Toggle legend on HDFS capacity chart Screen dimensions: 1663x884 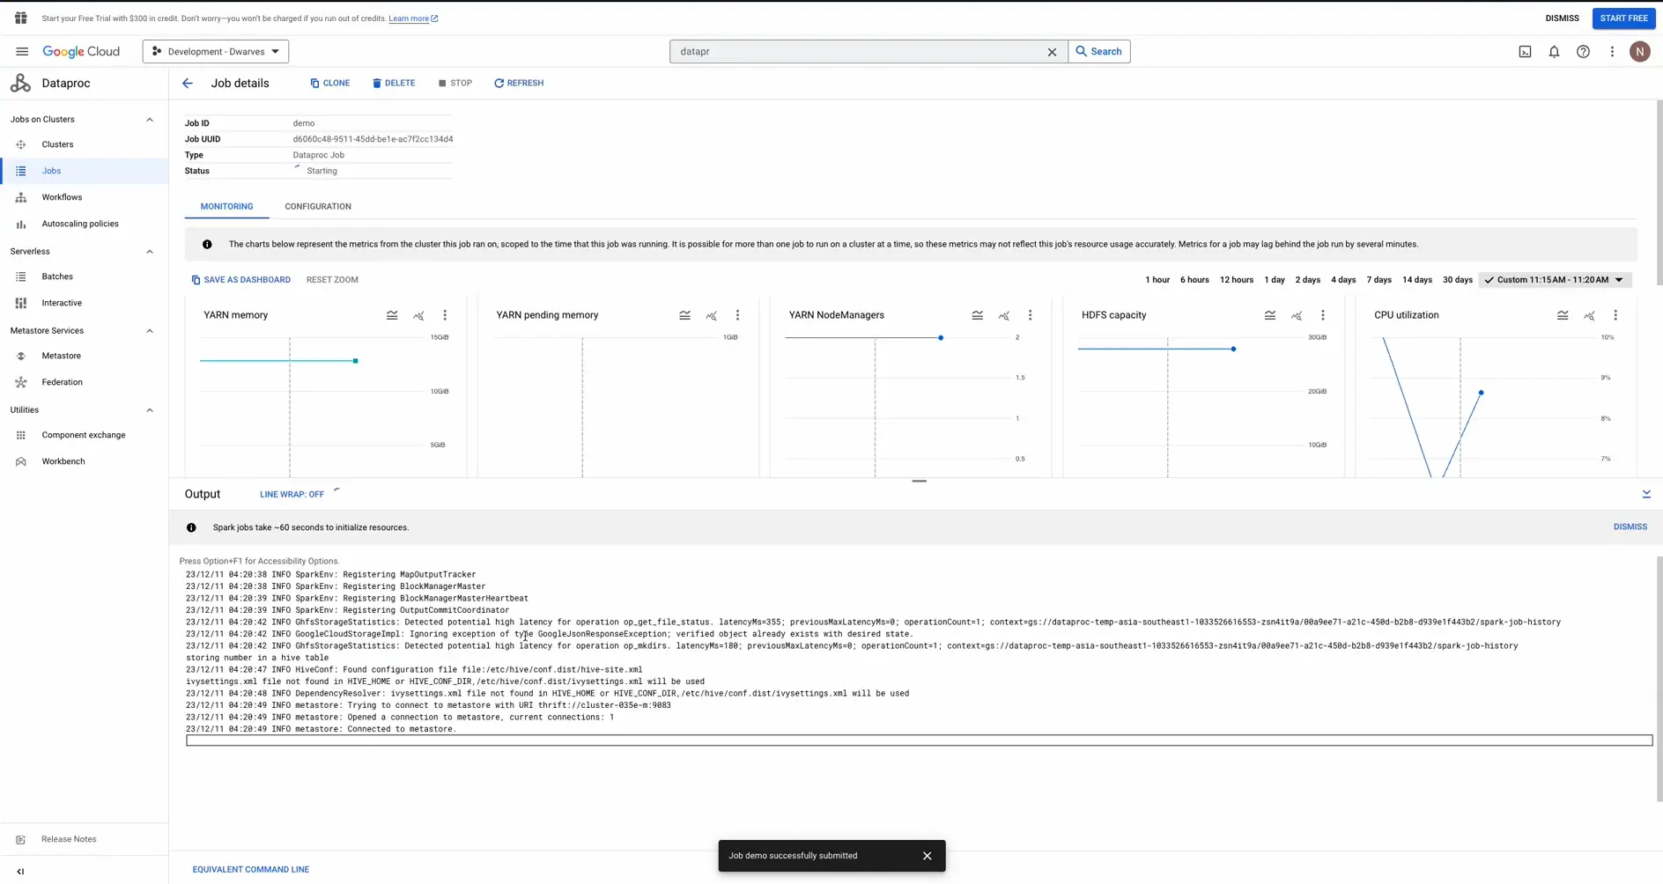pyautogui.click(x=1269, y=315)
